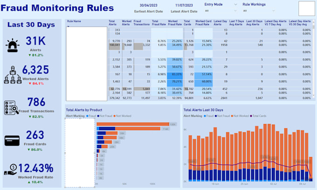This screenshot has height=190, width=317.
Task: Click Latest Day Alerts VS 30 Day Avg header
Action: 300,23
